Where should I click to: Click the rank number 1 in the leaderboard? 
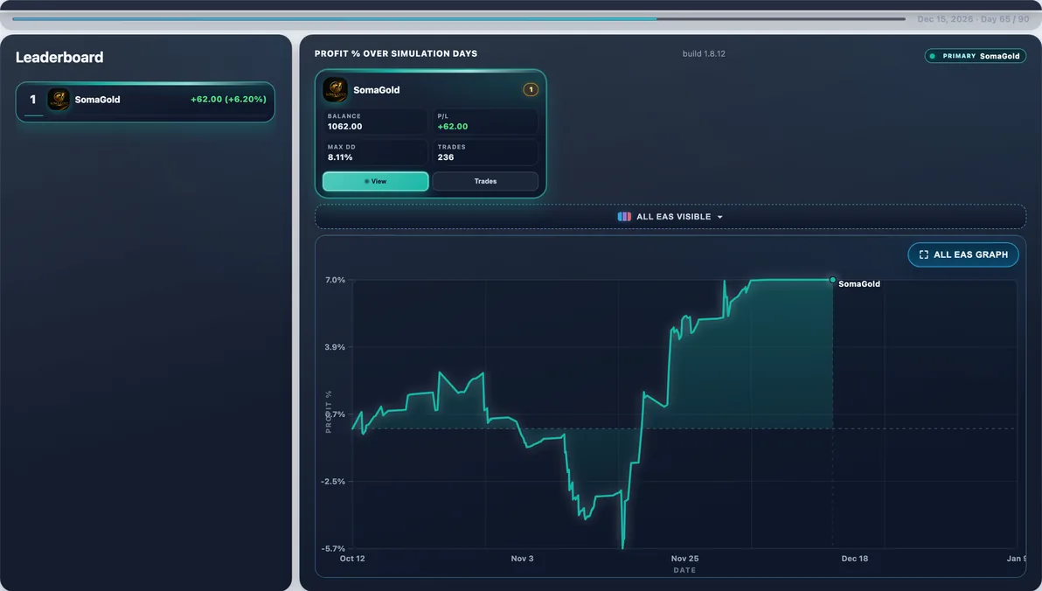[32, 100]
